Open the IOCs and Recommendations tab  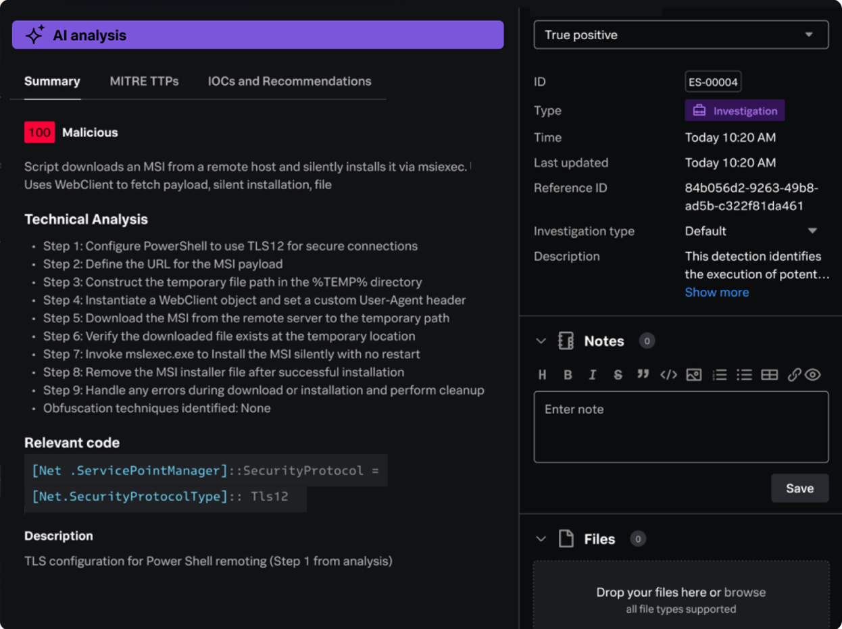pyautogui.click(x=289, y=81)
